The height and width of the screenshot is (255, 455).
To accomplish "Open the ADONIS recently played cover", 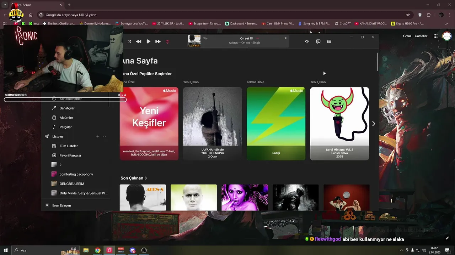I will pos(143,197).
